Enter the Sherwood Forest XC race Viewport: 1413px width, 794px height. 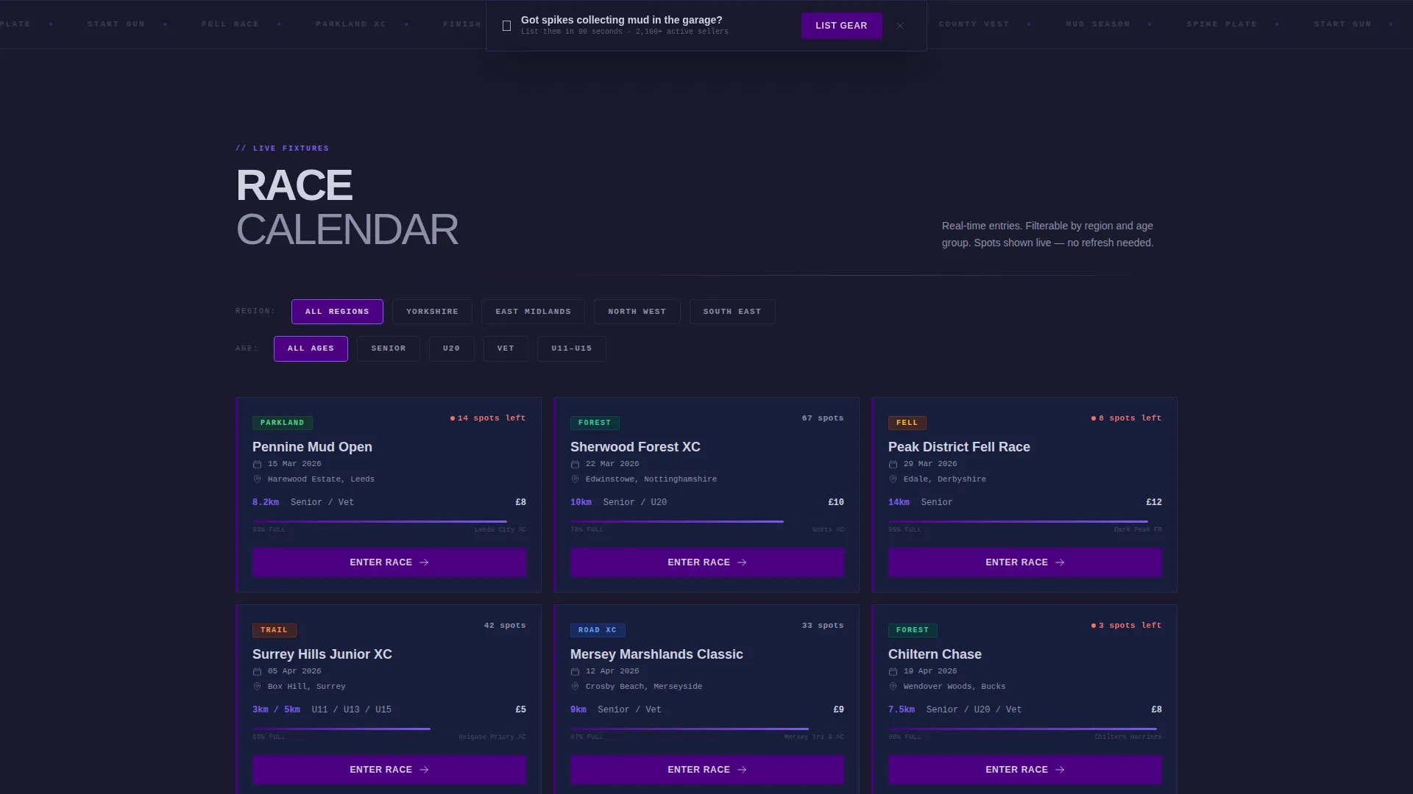pos(707,562)
